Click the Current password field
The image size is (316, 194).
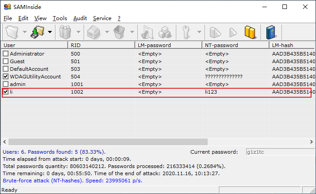280,152
